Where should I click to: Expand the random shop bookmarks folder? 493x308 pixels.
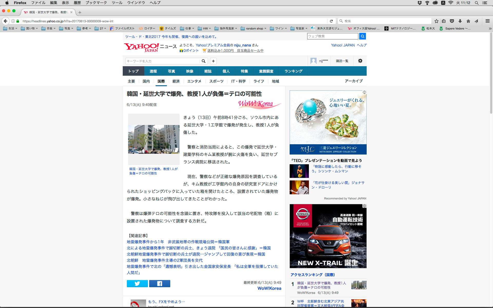pyautogui.click(x=253, y=28)
